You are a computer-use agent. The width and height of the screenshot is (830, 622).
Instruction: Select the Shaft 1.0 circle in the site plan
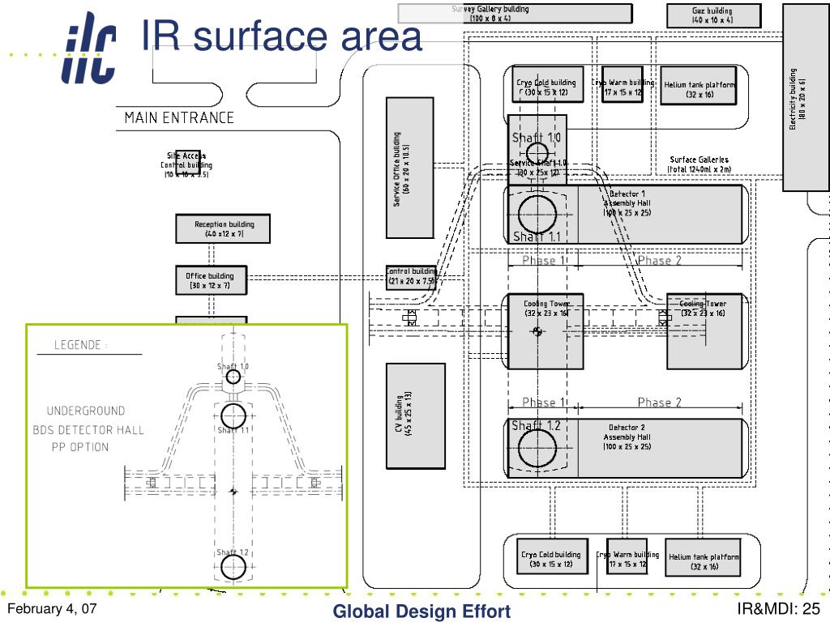point(537,154)
